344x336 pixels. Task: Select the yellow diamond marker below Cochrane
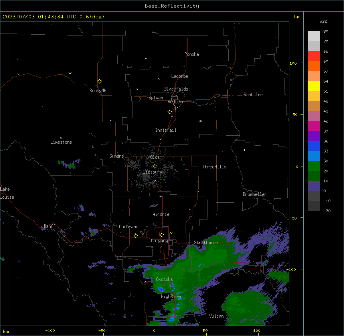point(136,235)
